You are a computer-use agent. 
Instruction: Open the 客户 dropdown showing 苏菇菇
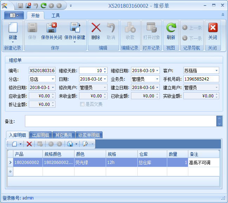click(x=216, y=70)
